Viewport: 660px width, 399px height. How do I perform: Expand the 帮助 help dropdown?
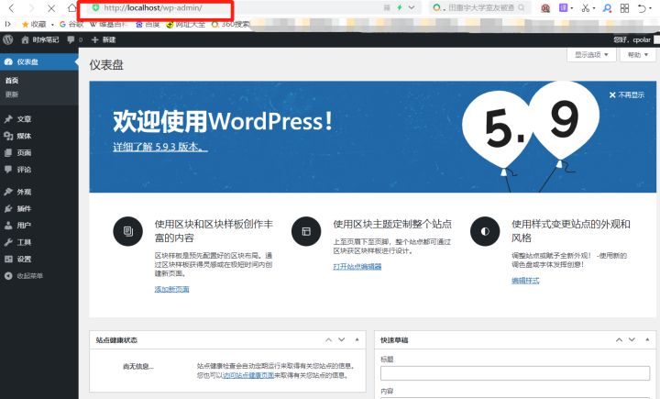tap(637, 55)
